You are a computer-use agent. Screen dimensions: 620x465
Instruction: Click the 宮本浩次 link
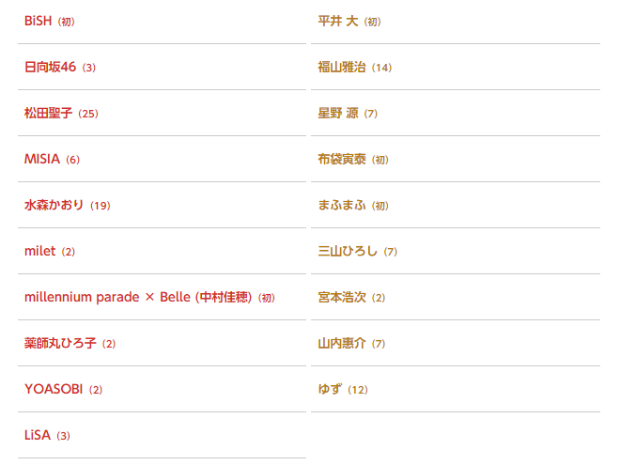[342, 297]
